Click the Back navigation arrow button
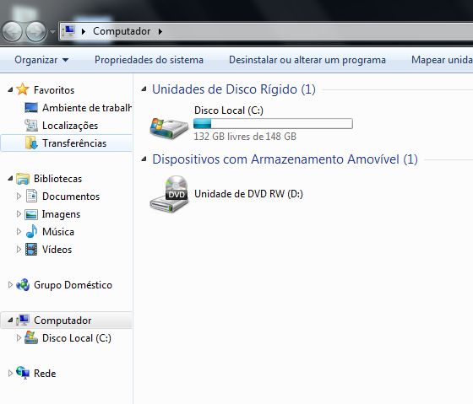Viewport: 473px width, 404px height. (x=12, y=31)
